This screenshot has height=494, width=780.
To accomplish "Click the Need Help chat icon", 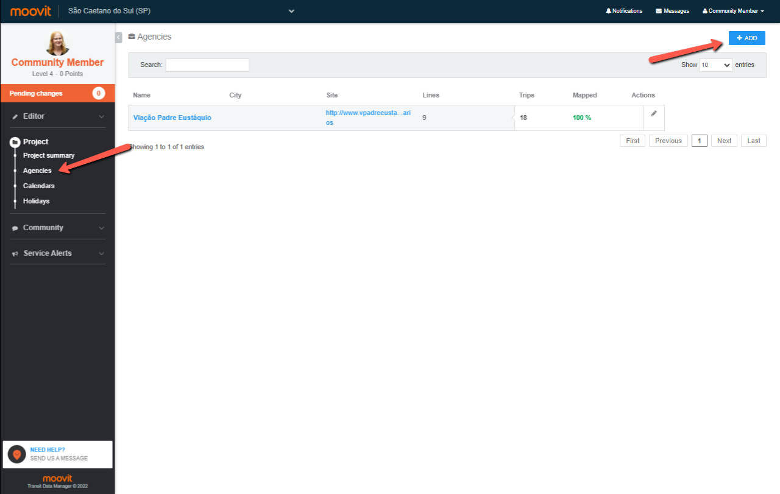I will 16,454.
